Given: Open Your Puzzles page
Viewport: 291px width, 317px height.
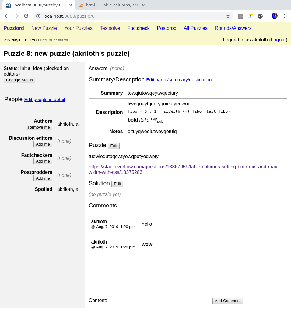Looking at the screenshot, I should [79, 28].
